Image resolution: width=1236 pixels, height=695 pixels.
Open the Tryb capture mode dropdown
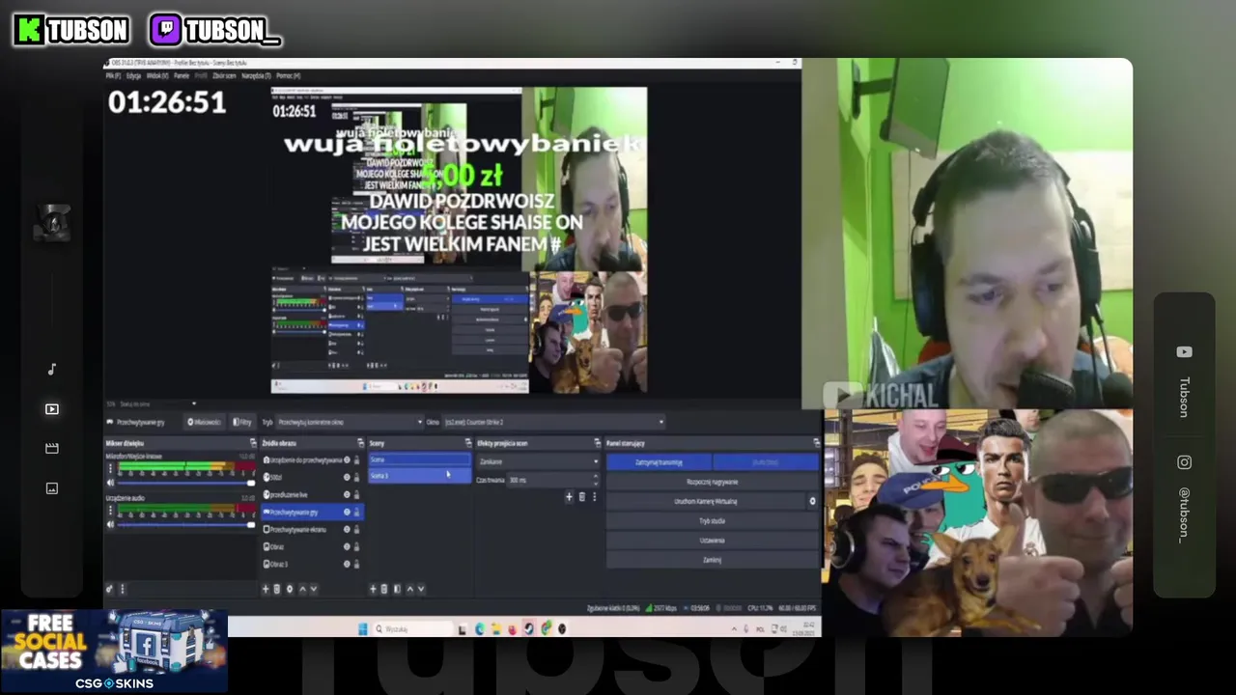pyautogui.click(x=350, y=422)
